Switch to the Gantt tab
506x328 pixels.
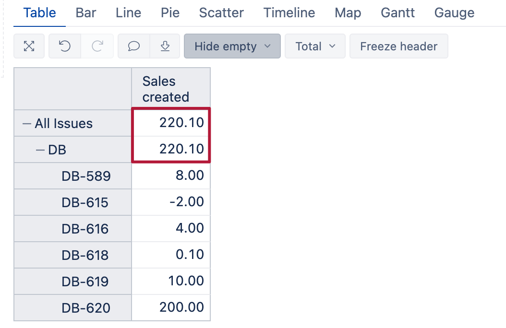tap(398, 13)
